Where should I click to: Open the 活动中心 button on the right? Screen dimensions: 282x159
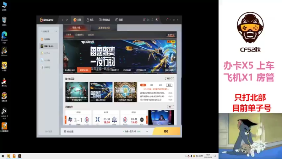coord(171,35)
